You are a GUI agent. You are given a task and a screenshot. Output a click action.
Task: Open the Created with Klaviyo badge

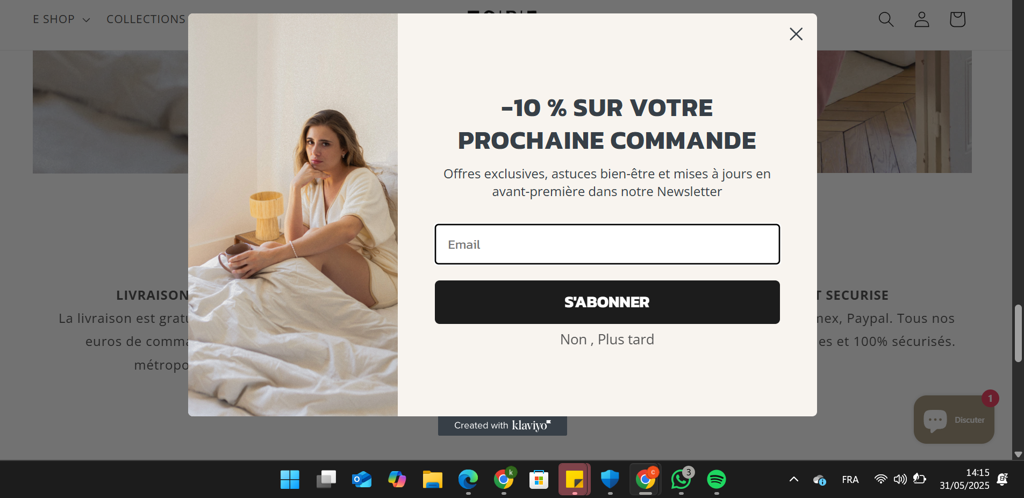click(502, 425)
